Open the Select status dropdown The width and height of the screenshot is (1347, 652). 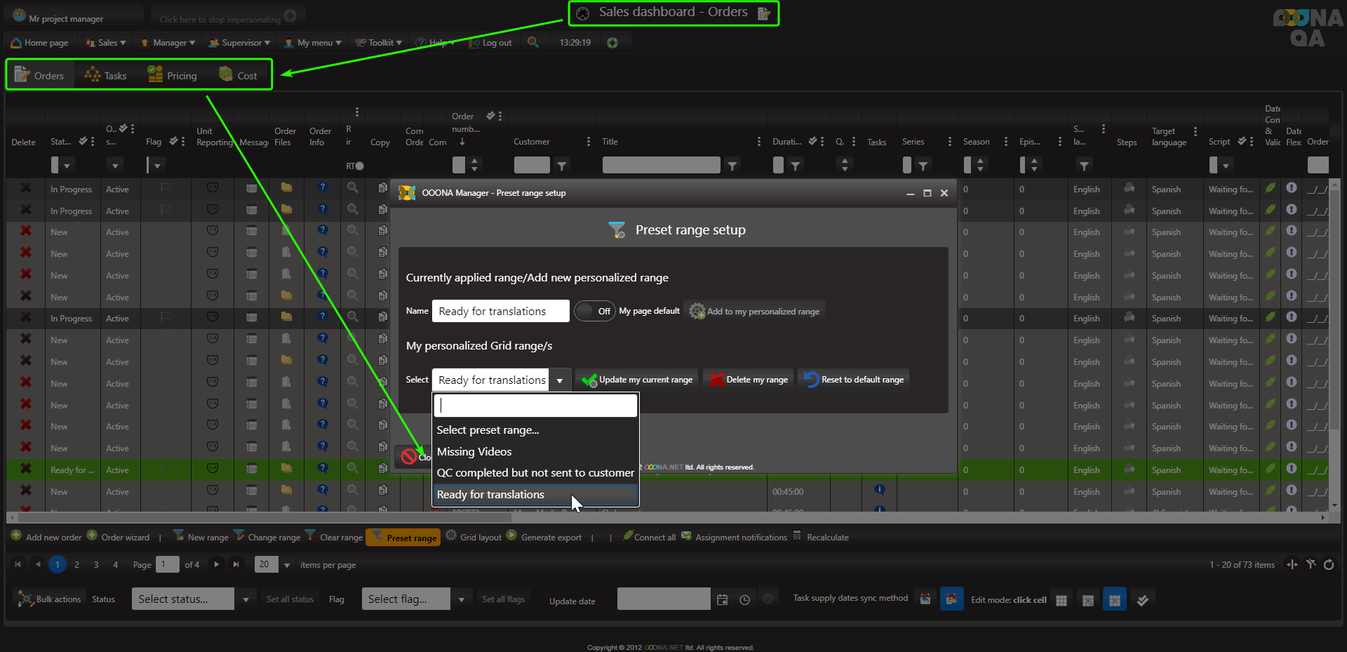click(191, 599)
